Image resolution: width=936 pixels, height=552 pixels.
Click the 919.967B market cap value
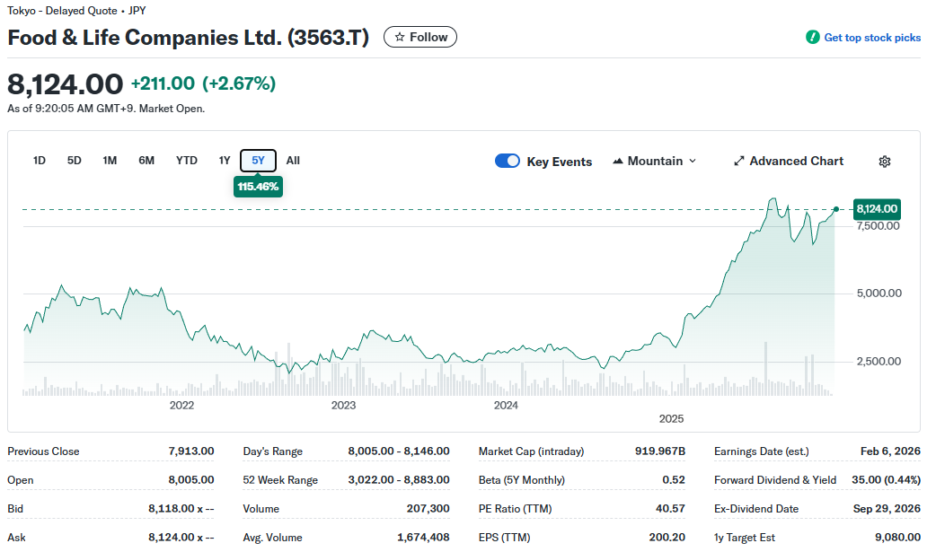660,451
